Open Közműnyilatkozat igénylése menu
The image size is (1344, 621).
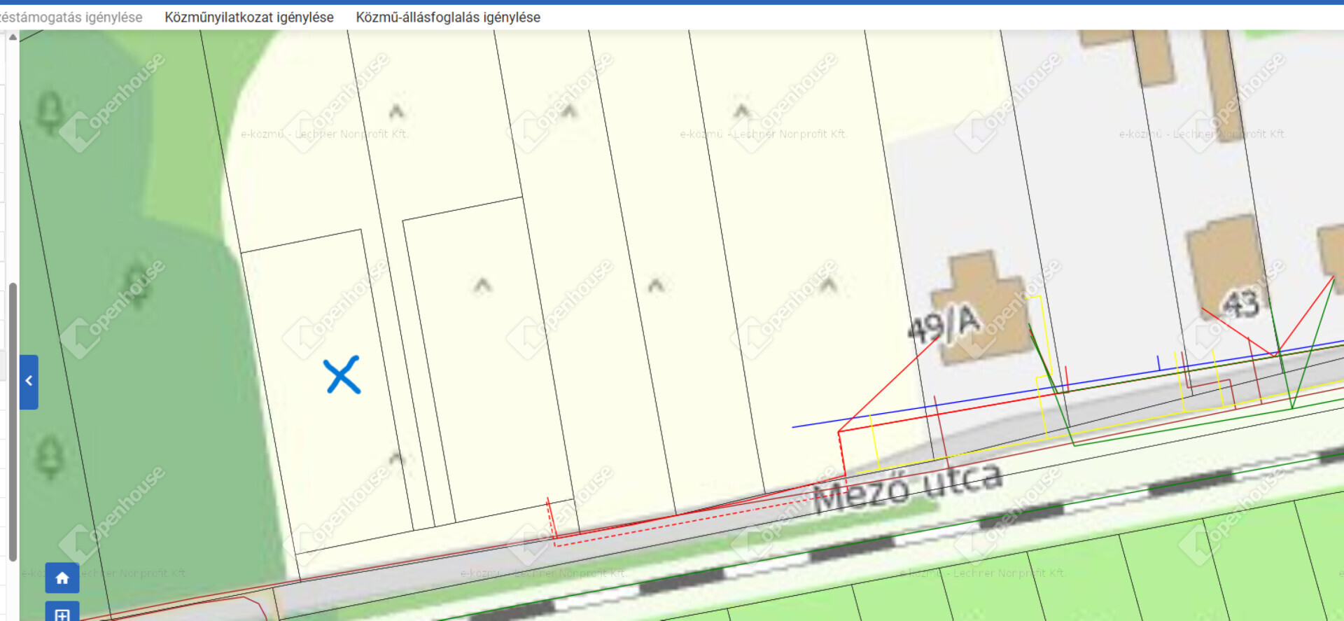click(249, 17)
